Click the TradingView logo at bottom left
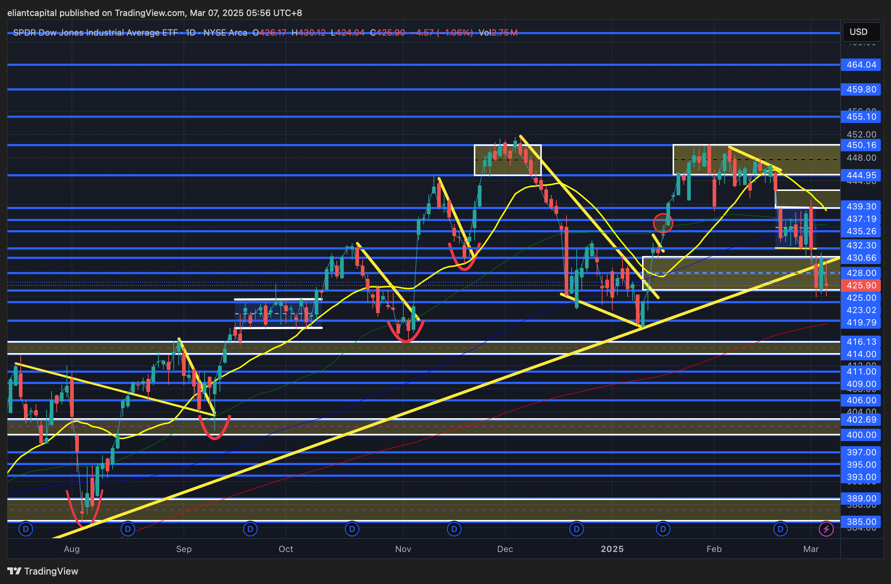 tap(43, 571)
